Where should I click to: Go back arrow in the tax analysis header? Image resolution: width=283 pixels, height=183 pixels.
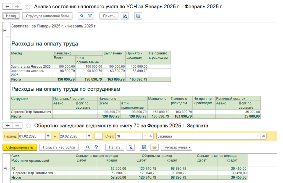point(7,7)
